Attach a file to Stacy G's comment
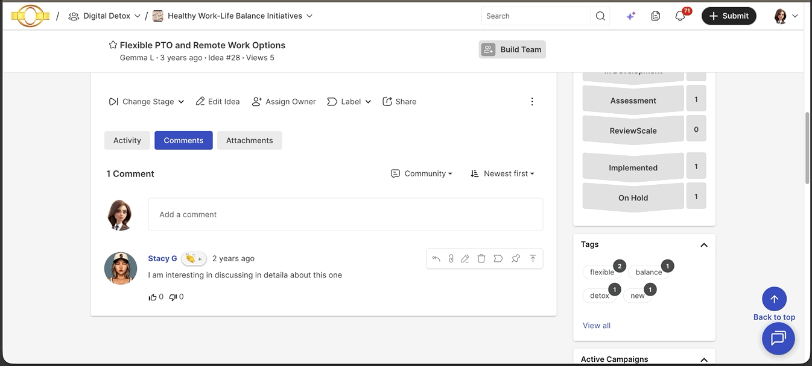Image resolution: width=812 pixels, height=366 pixels. pos(451,259)
